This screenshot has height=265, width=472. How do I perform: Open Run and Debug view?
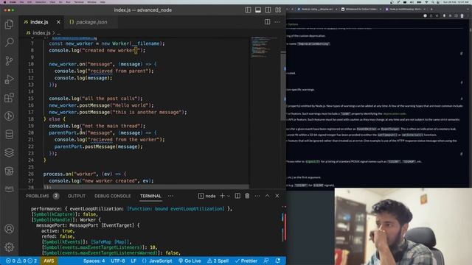[x=9, y=79]
